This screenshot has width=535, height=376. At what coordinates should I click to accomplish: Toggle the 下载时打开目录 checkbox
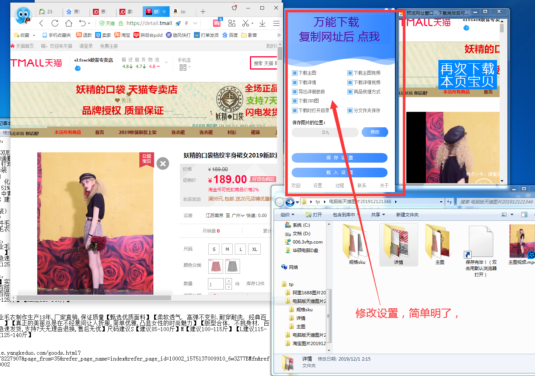(x=295, y=110)
